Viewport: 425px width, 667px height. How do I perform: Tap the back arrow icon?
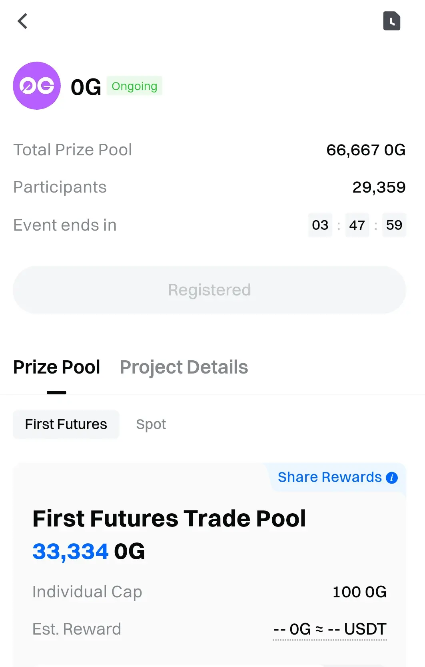coord(22,21)
